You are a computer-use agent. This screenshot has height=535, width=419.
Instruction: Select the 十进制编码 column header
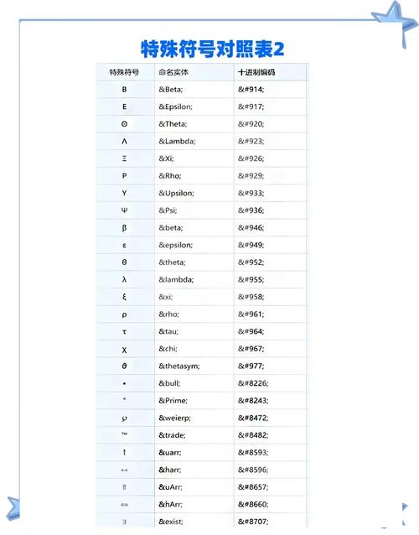click(256, 72)
